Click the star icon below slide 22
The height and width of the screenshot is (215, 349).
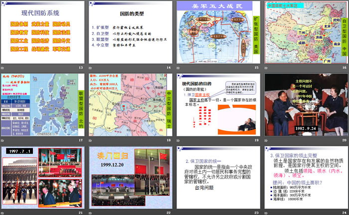pos(92,212)
